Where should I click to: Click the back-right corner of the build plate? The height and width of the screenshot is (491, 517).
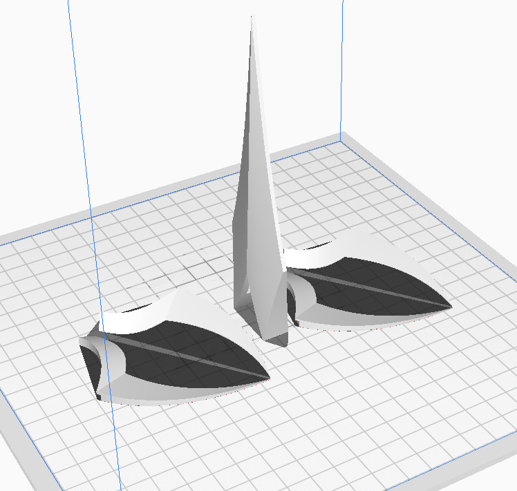[341, 139]
